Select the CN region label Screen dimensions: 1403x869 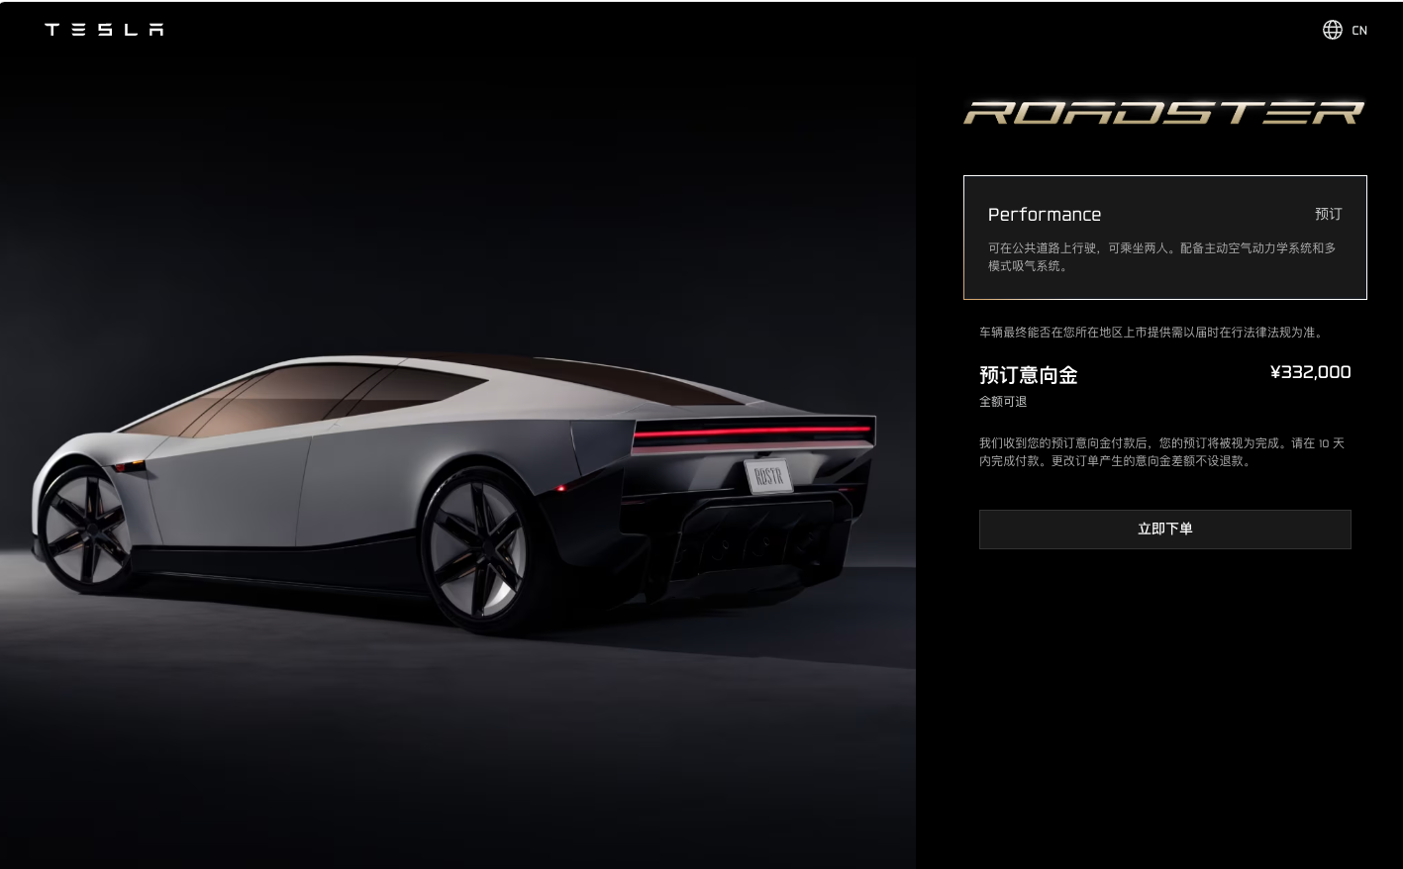1359,31
